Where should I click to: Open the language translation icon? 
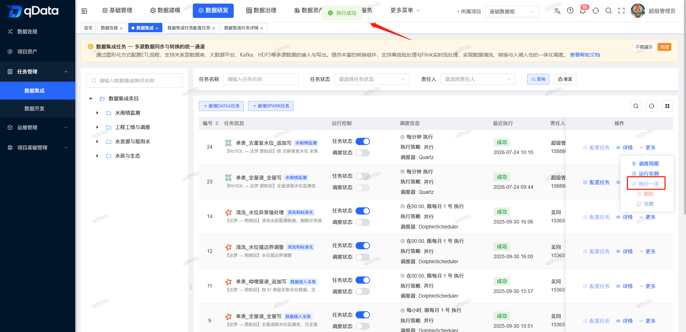[557, 11]
